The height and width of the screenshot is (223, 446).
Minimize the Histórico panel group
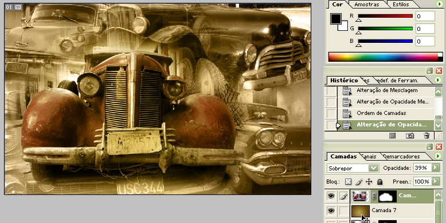click(x=430, y=71)
